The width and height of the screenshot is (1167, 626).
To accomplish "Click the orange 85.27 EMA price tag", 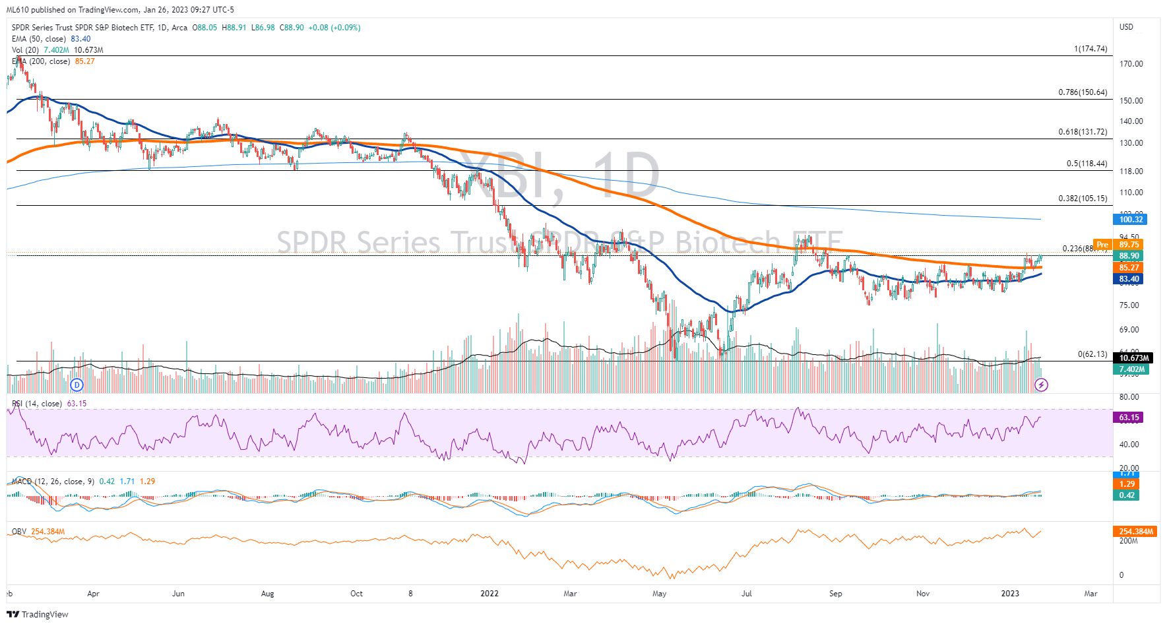I will tap(1129, 268).
